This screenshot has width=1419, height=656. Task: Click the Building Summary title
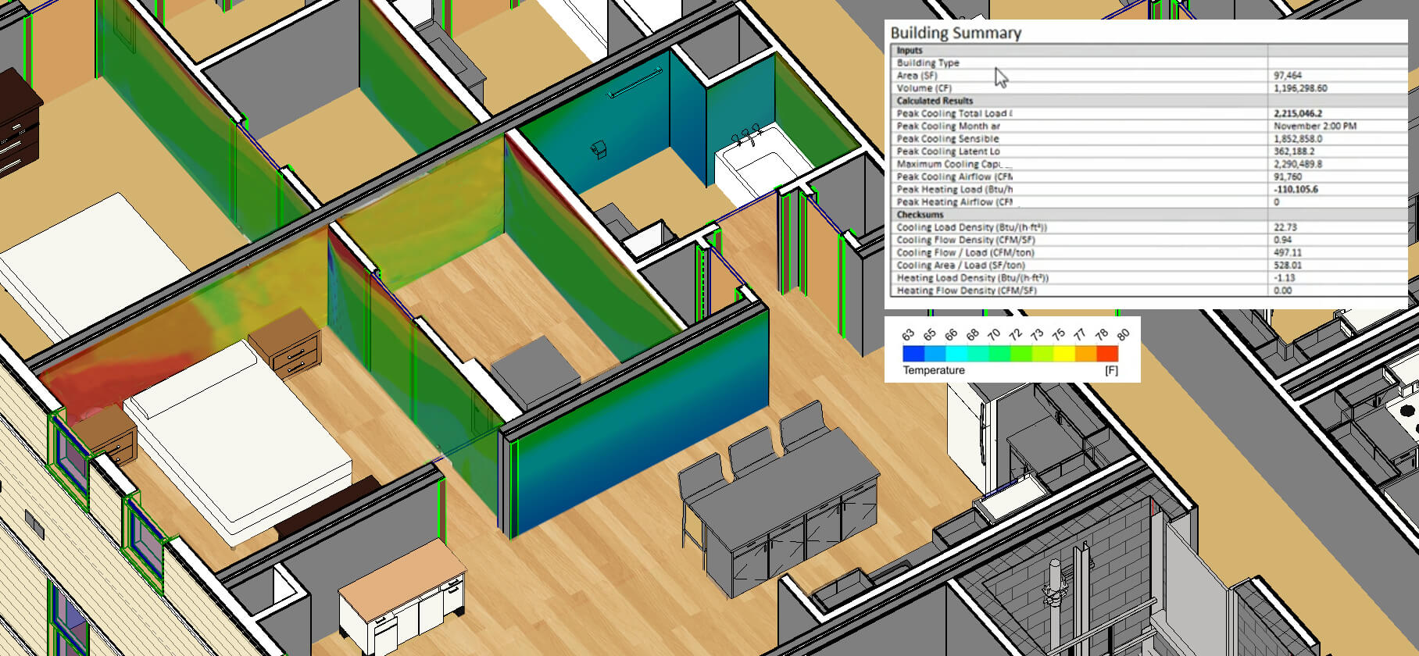(956, 33)
